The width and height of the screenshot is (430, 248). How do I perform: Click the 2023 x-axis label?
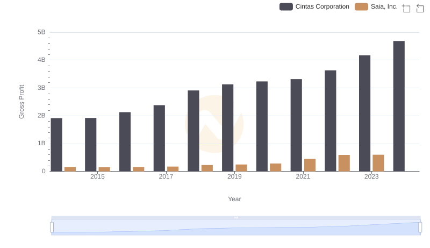pos(371,176)
